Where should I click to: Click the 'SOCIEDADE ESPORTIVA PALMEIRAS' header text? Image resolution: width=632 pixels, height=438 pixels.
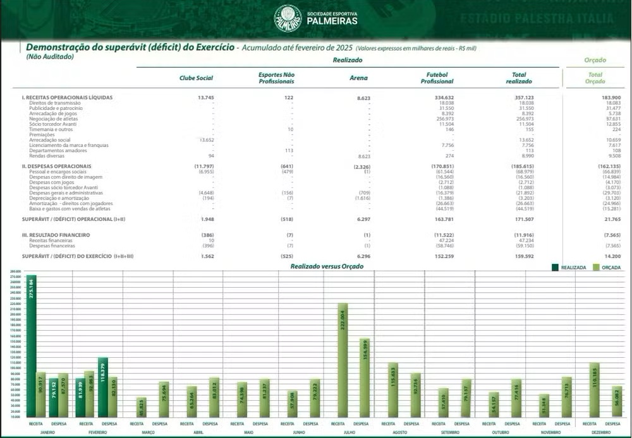pyautogui.click(x=332, y=18)
